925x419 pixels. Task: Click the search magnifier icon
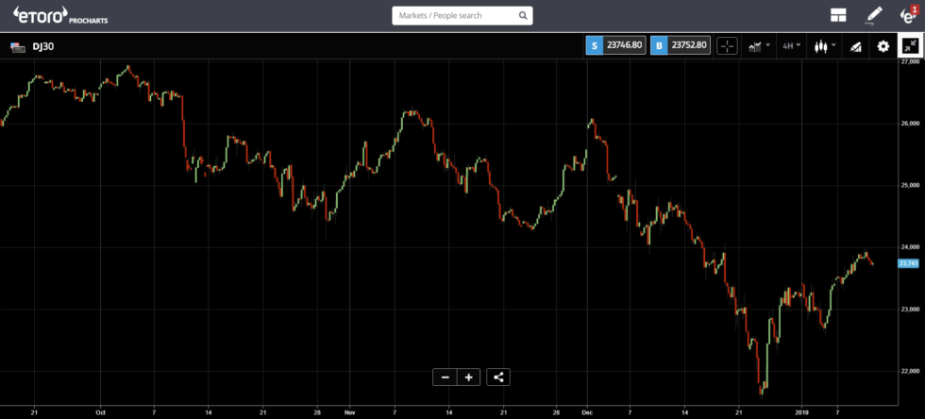tap(523, 16)
